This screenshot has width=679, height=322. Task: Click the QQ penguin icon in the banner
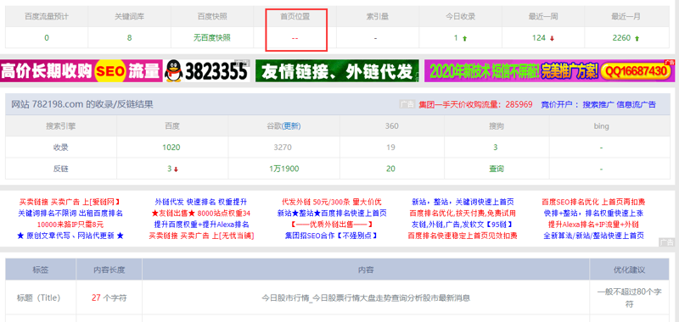173,71
